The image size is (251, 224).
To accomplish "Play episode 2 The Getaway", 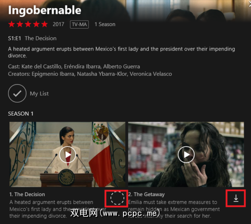I will [x=186, y=155].
